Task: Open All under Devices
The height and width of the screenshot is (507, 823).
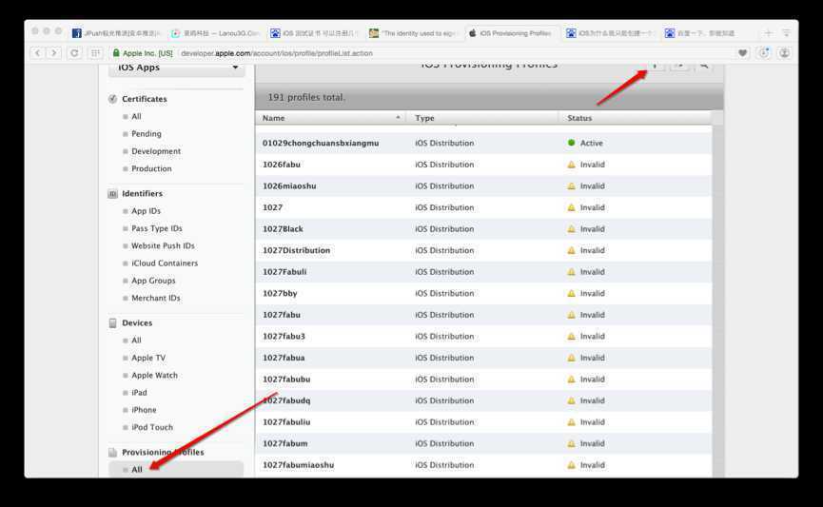Action: 136,341
